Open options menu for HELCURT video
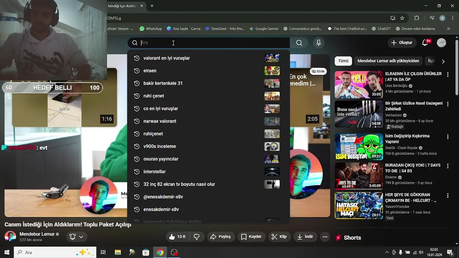 point(448,195)
